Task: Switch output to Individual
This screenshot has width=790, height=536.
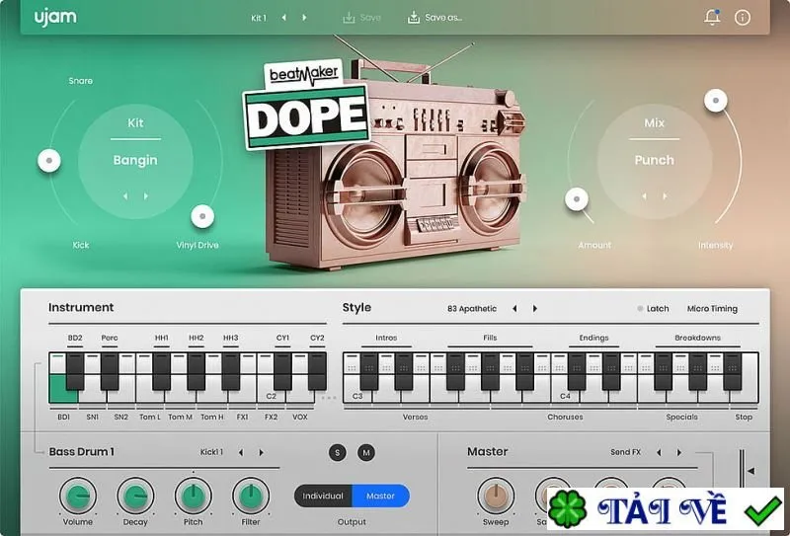Action: [x=323, y=496]
